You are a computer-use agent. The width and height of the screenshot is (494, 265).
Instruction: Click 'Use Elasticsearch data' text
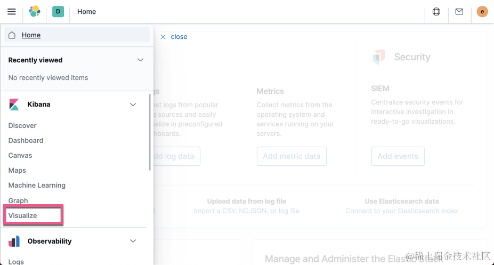pos(402,201)
